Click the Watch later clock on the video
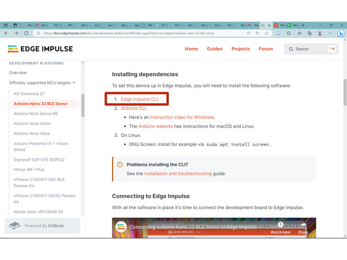Screen dimensions: 347x260 coord(280,225)
